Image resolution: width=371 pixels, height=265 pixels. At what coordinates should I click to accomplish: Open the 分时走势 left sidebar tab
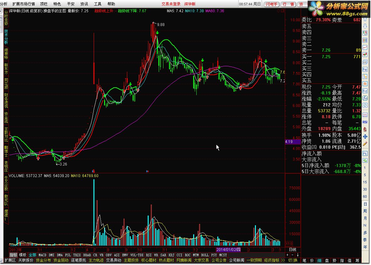(6, 18)
